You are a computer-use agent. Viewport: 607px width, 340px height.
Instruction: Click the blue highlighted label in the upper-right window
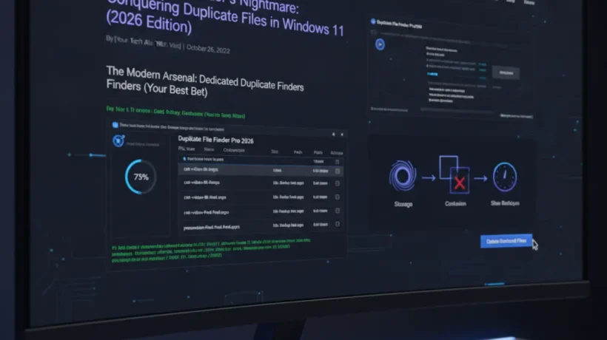point(432,74)
